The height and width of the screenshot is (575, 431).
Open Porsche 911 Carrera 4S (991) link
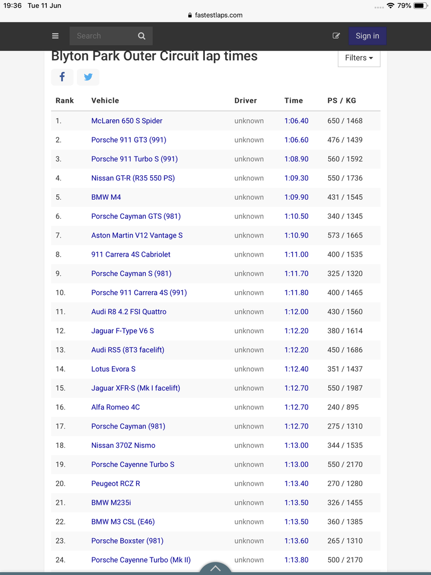139,292
